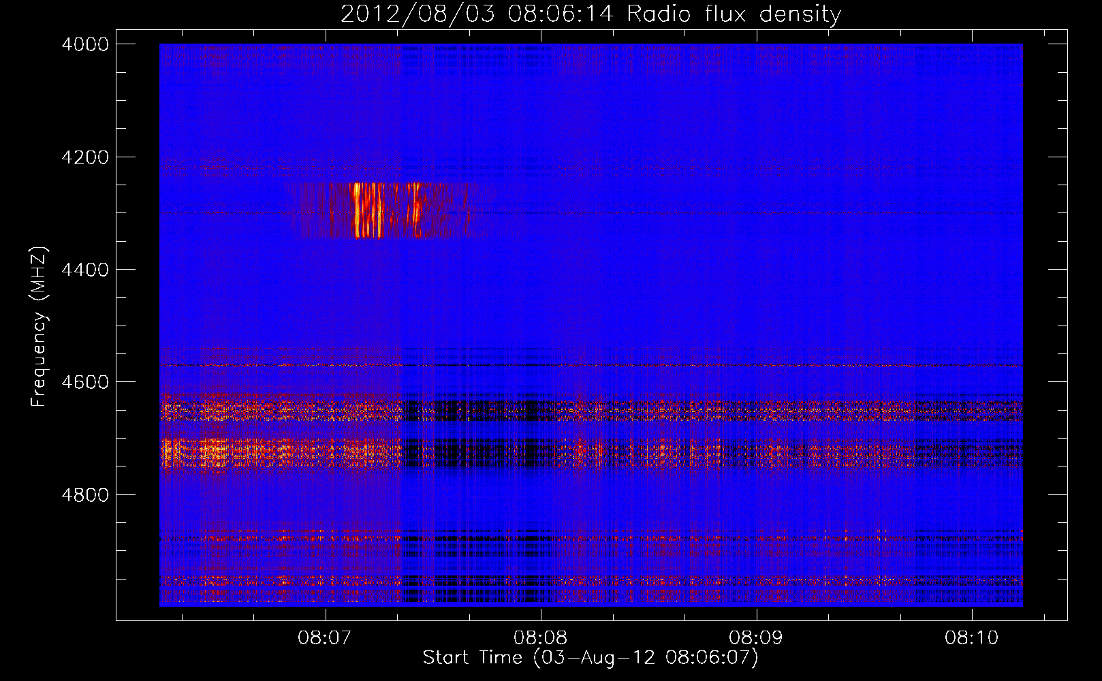Click the 08:07 time tick label
Viewport: 1102px width, 681px height.
click(x=325, y=637)
